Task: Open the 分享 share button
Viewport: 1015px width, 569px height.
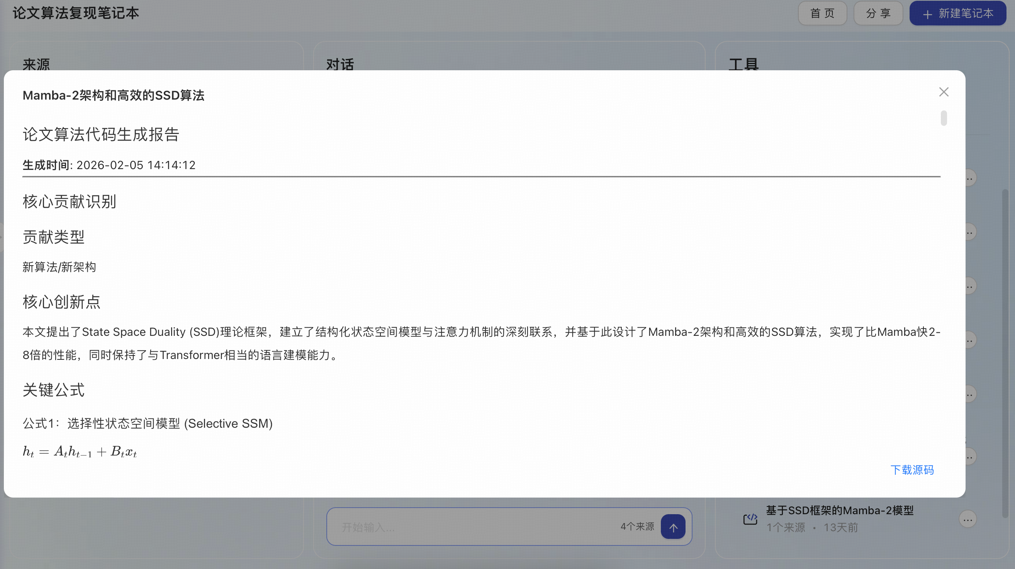Action: (x=878, y=14)
